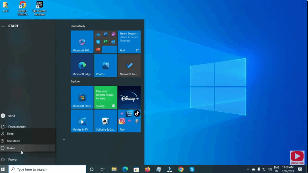Click the microphone tray icon
This screenshot has width=308, height=173.
[259, 169]
